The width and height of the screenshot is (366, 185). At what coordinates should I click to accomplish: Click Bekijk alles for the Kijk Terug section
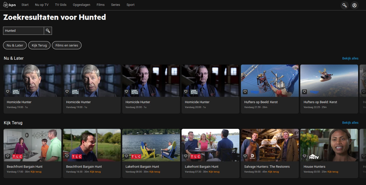pyautogui.click(x=350, y=123)
